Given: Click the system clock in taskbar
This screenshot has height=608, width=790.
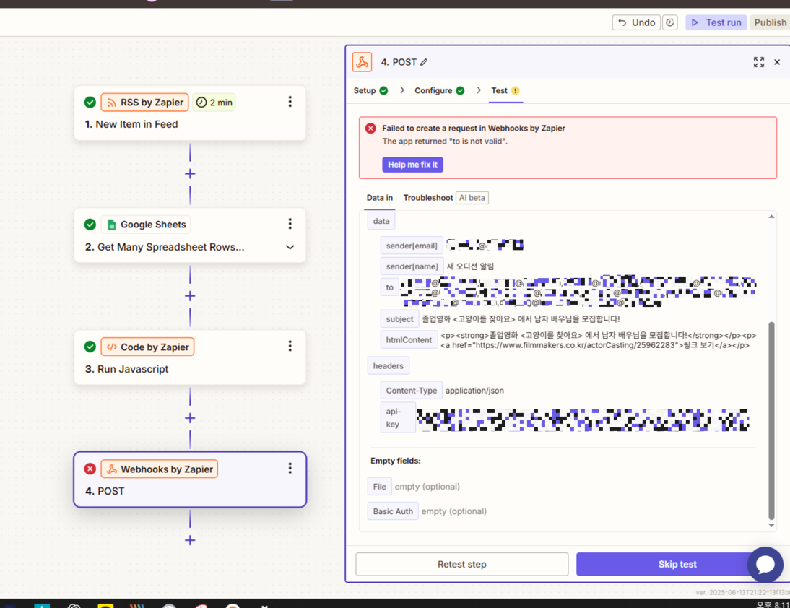Looking at the screenshot, I should pos(773,604).
